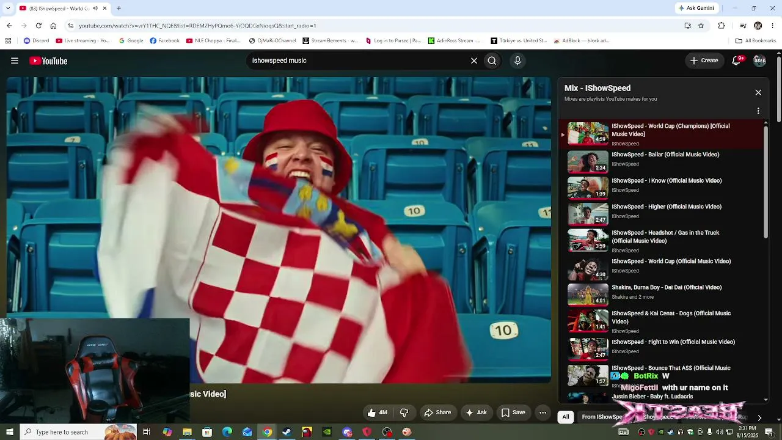Reload the page in Chrome

pos(38,26)
